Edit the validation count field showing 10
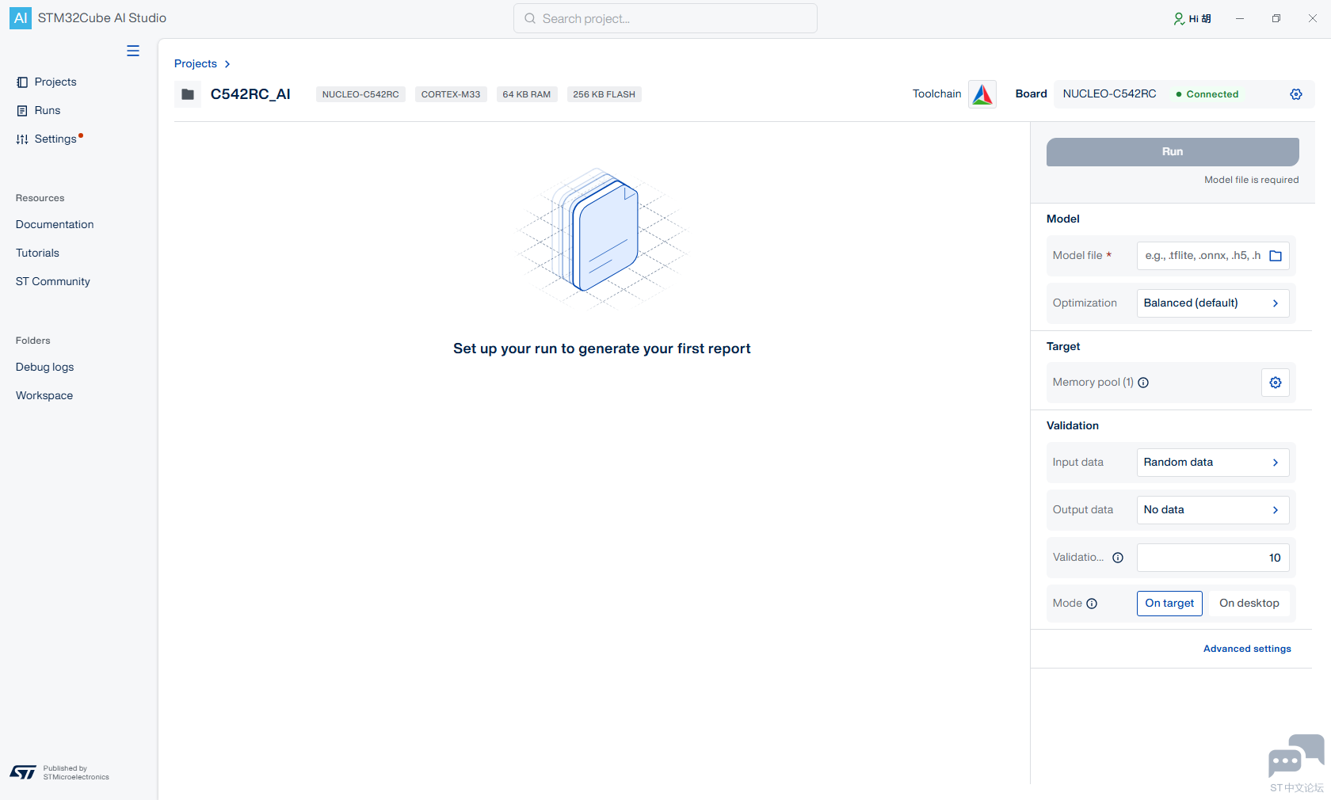This screenshot has width=1331, height=800. pyautogui.click(x=1213, y=558)
